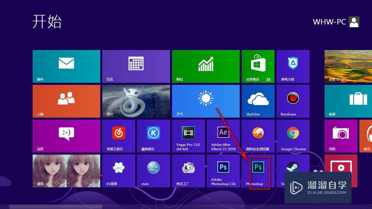Launch the 净网大师 tile
This screenshot has width=372, height=209.
tap(293, 66)
